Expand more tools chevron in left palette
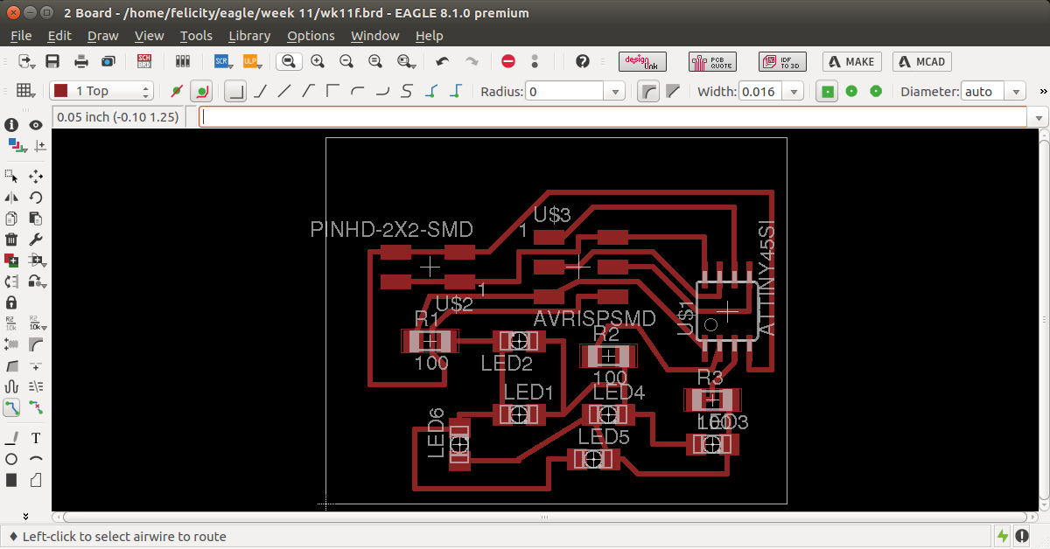The height and width of the screenshot is (549, 1050). [25, 516]
